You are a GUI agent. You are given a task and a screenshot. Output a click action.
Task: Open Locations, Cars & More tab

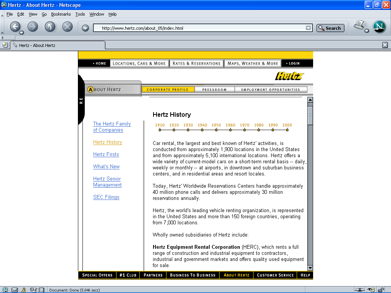click(139, 63)
